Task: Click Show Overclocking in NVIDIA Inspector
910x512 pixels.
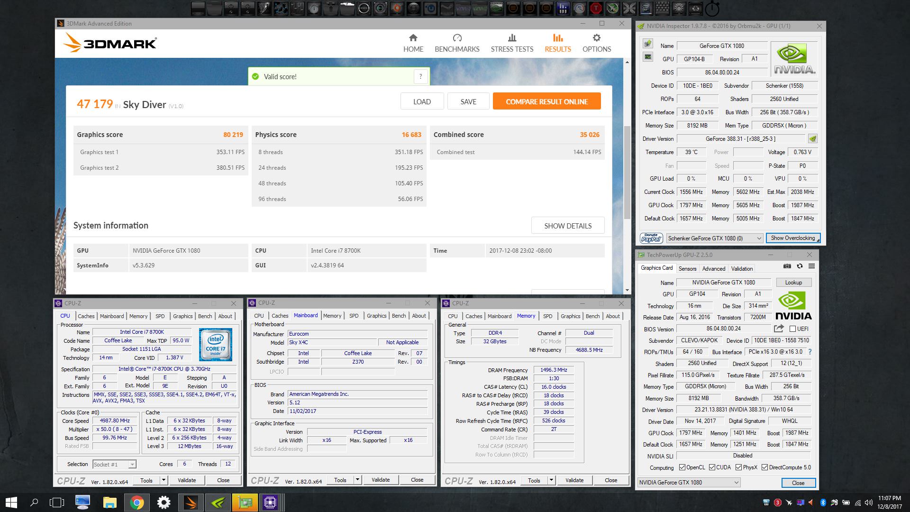Action: (x=793, y=238)
